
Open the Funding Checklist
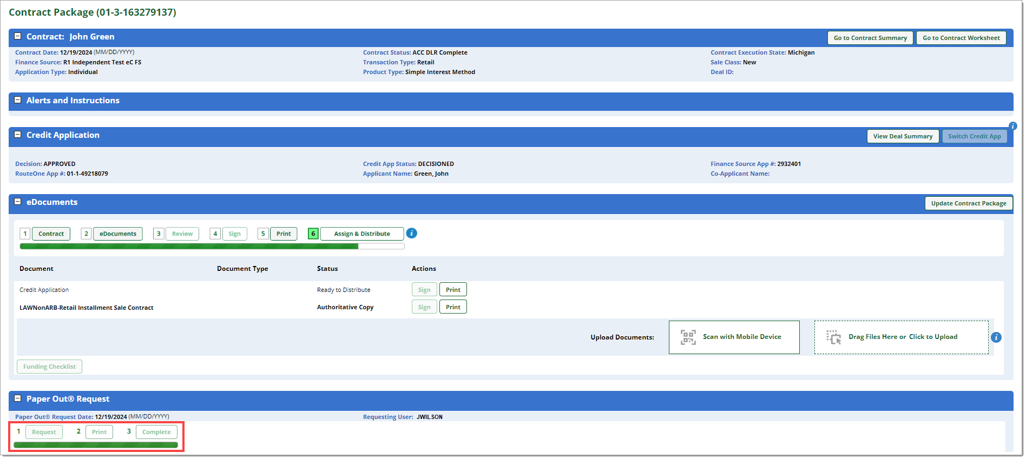point(49,367)
